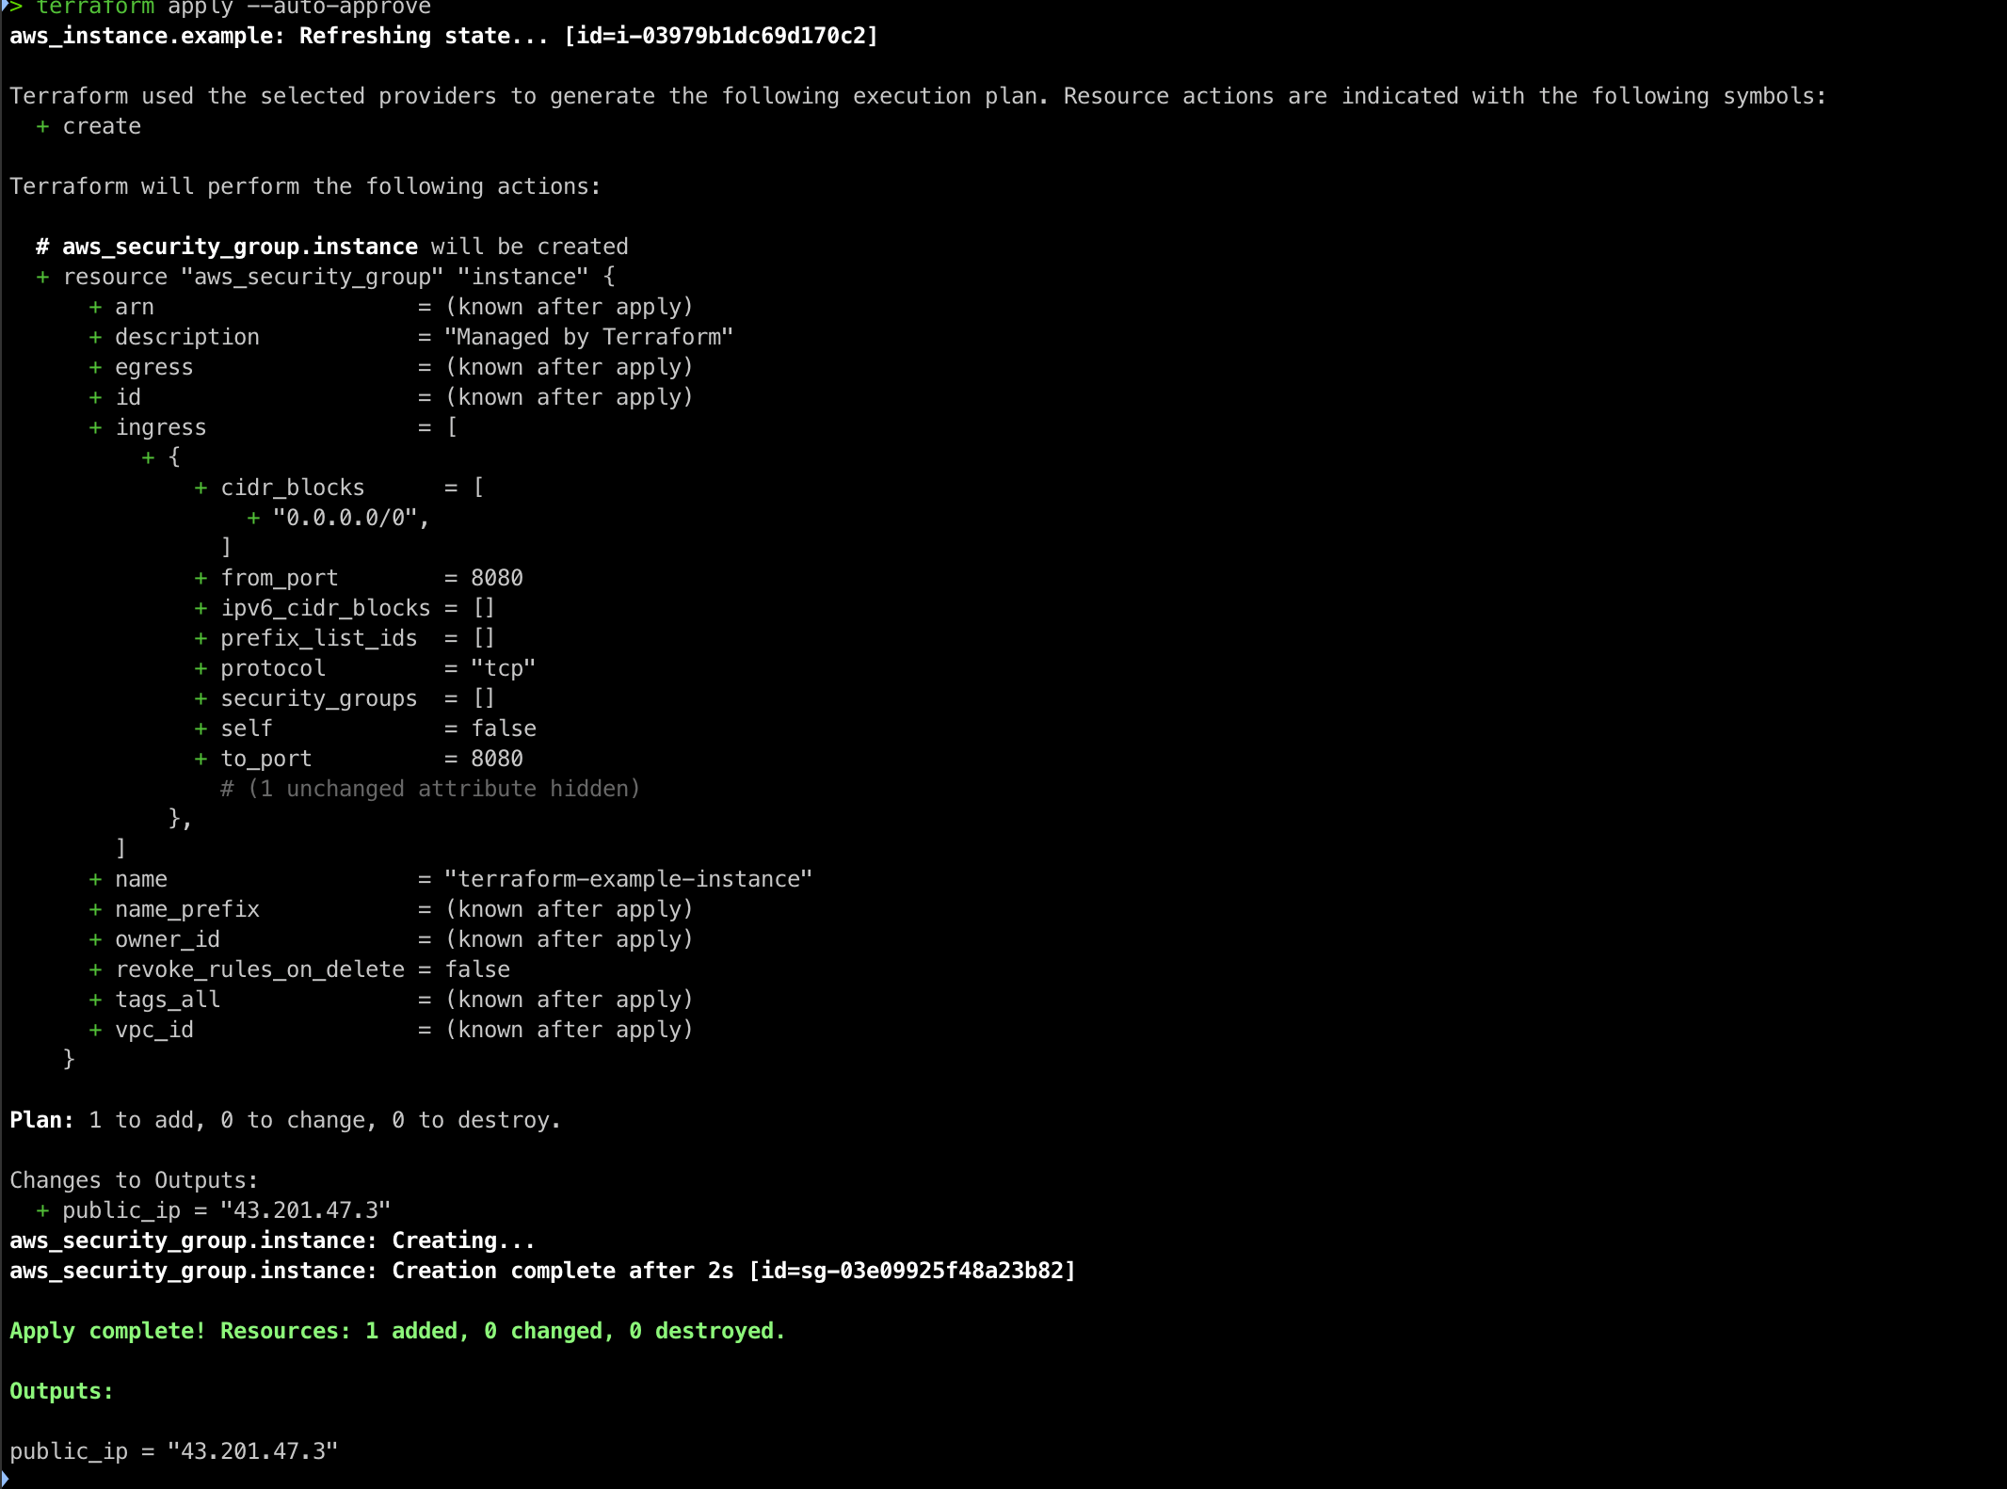This screenshot has width=2007, height=1489.
Task: Click the "(1 unchanged attribute hidden)" comment
Action: click(x=442, y=789)
